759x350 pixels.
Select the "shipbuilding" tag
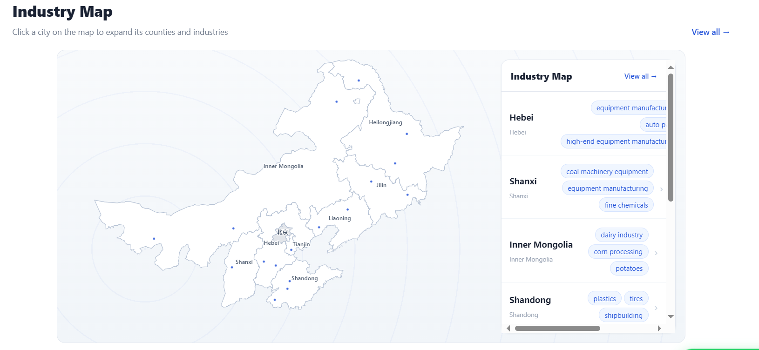pos(623,316)
